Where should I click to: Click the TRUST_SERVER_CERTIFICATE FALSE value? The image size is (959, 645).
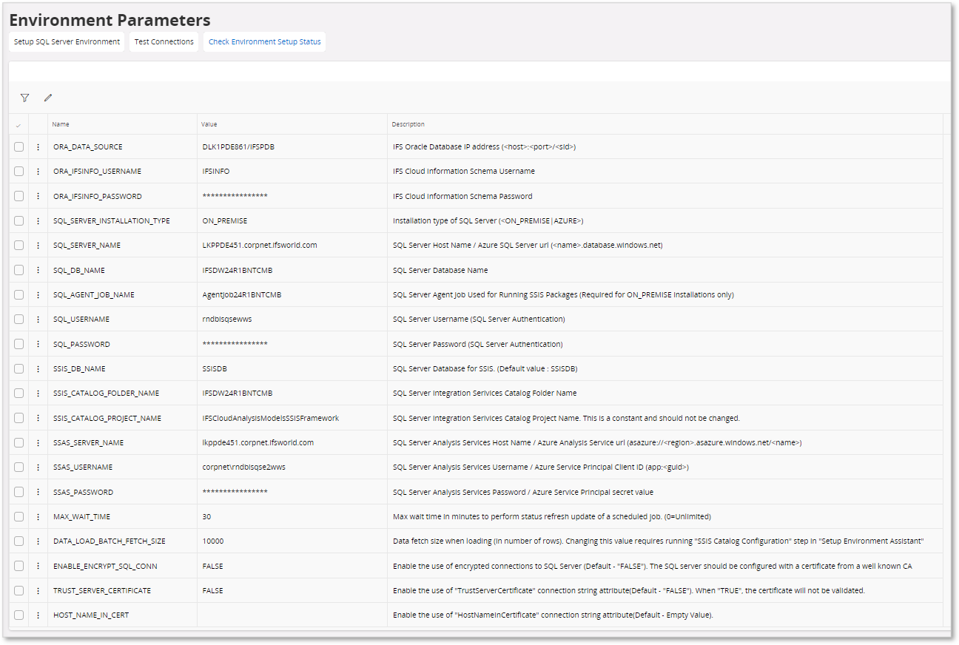coord(213,590)
